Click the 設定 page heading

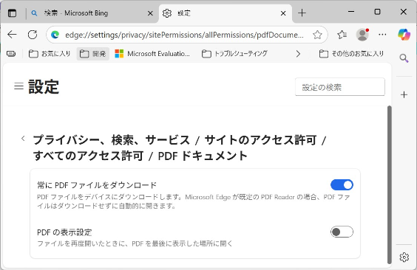[44, 86]
